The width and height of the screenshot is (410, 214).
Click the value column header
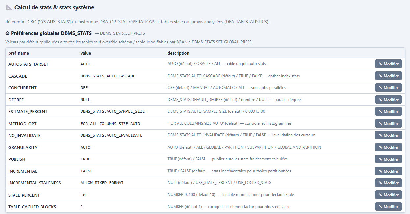point(86,53)
